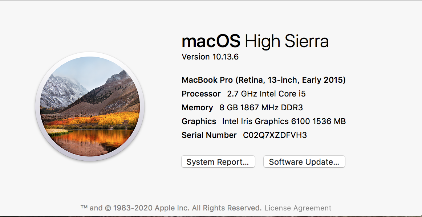
Task: Open the System Report window
Action: [x=218, y=162]
